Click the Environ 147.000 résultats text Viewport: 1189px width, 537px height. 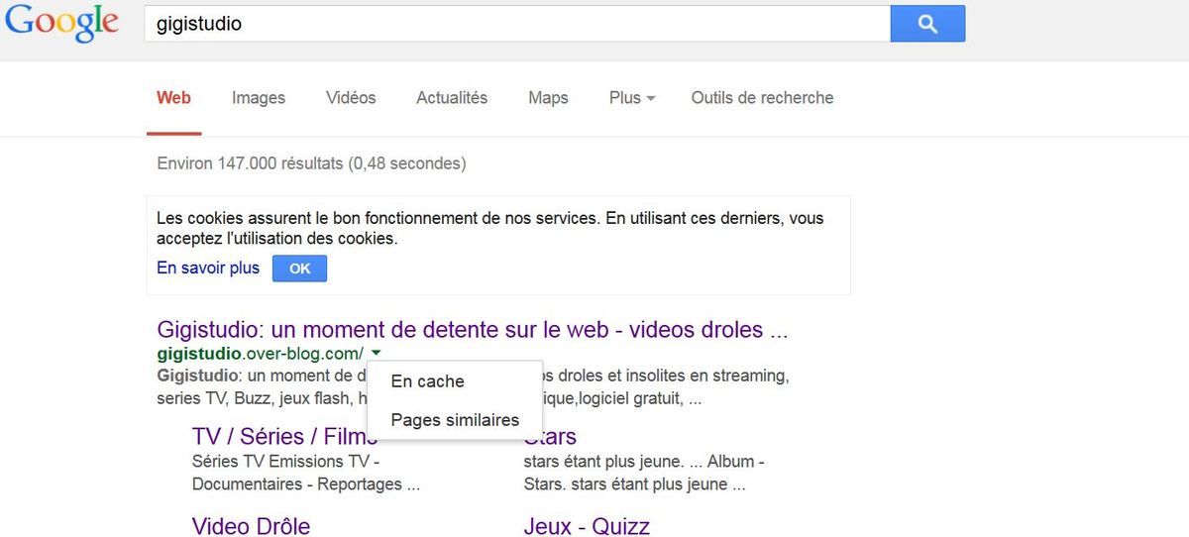311,163
